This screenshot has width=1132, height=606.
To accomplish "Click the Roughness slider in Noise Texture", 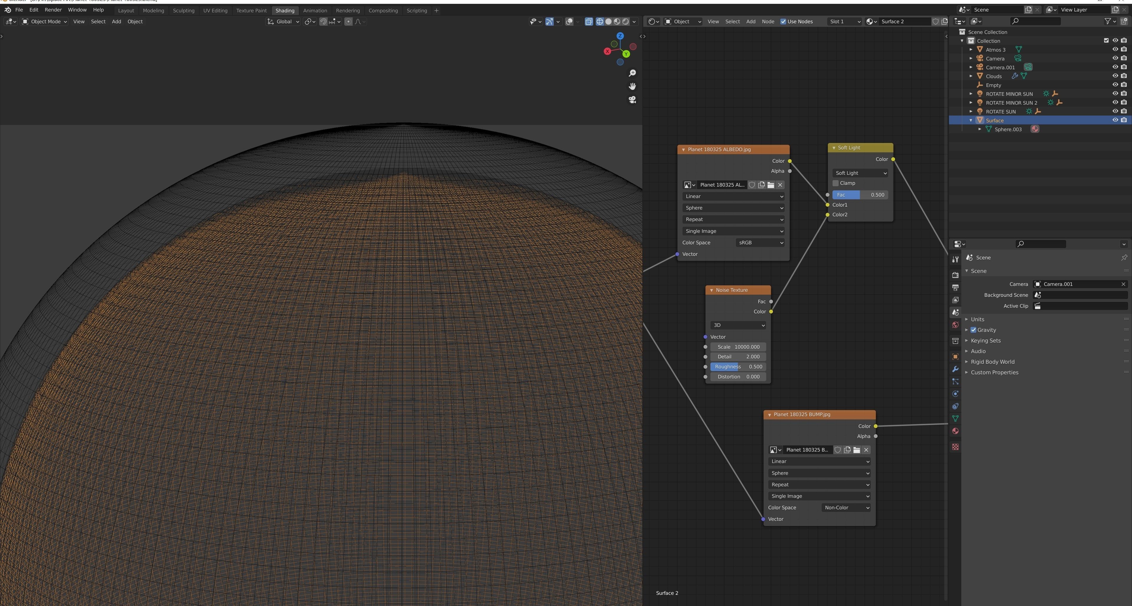I will [x=738, y=367].
